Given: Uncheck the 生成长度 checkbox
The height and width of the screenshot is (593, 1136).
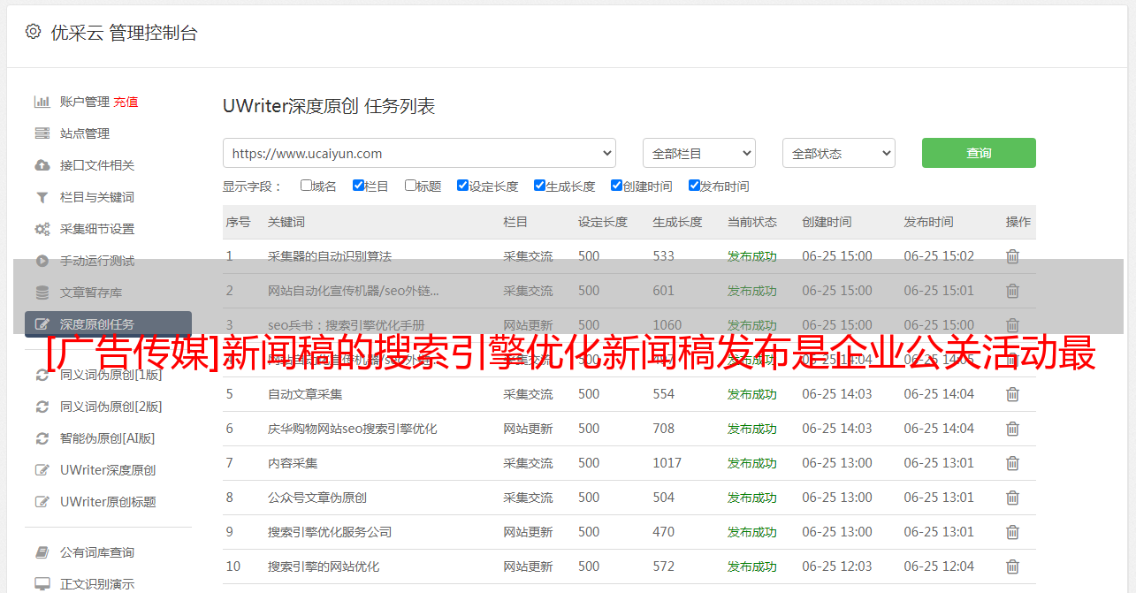Looking at the screenshot, I should pyautogui.click(x=539, y=186).
